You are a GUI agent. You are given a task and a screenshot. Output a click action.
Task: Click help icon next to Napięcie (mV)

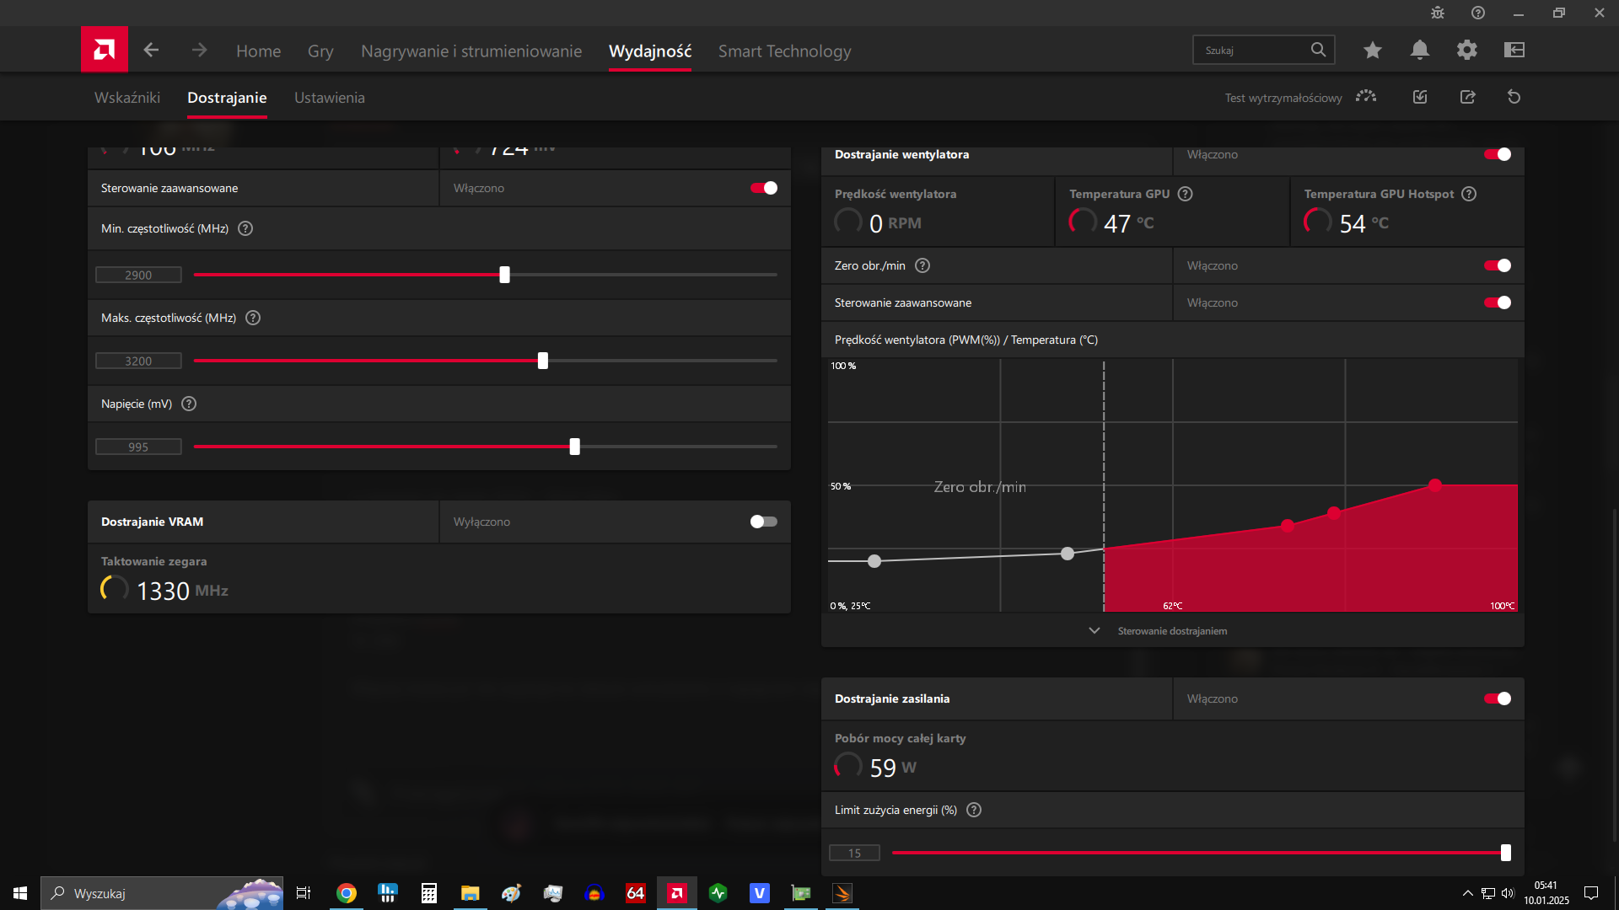pos(189,404)
